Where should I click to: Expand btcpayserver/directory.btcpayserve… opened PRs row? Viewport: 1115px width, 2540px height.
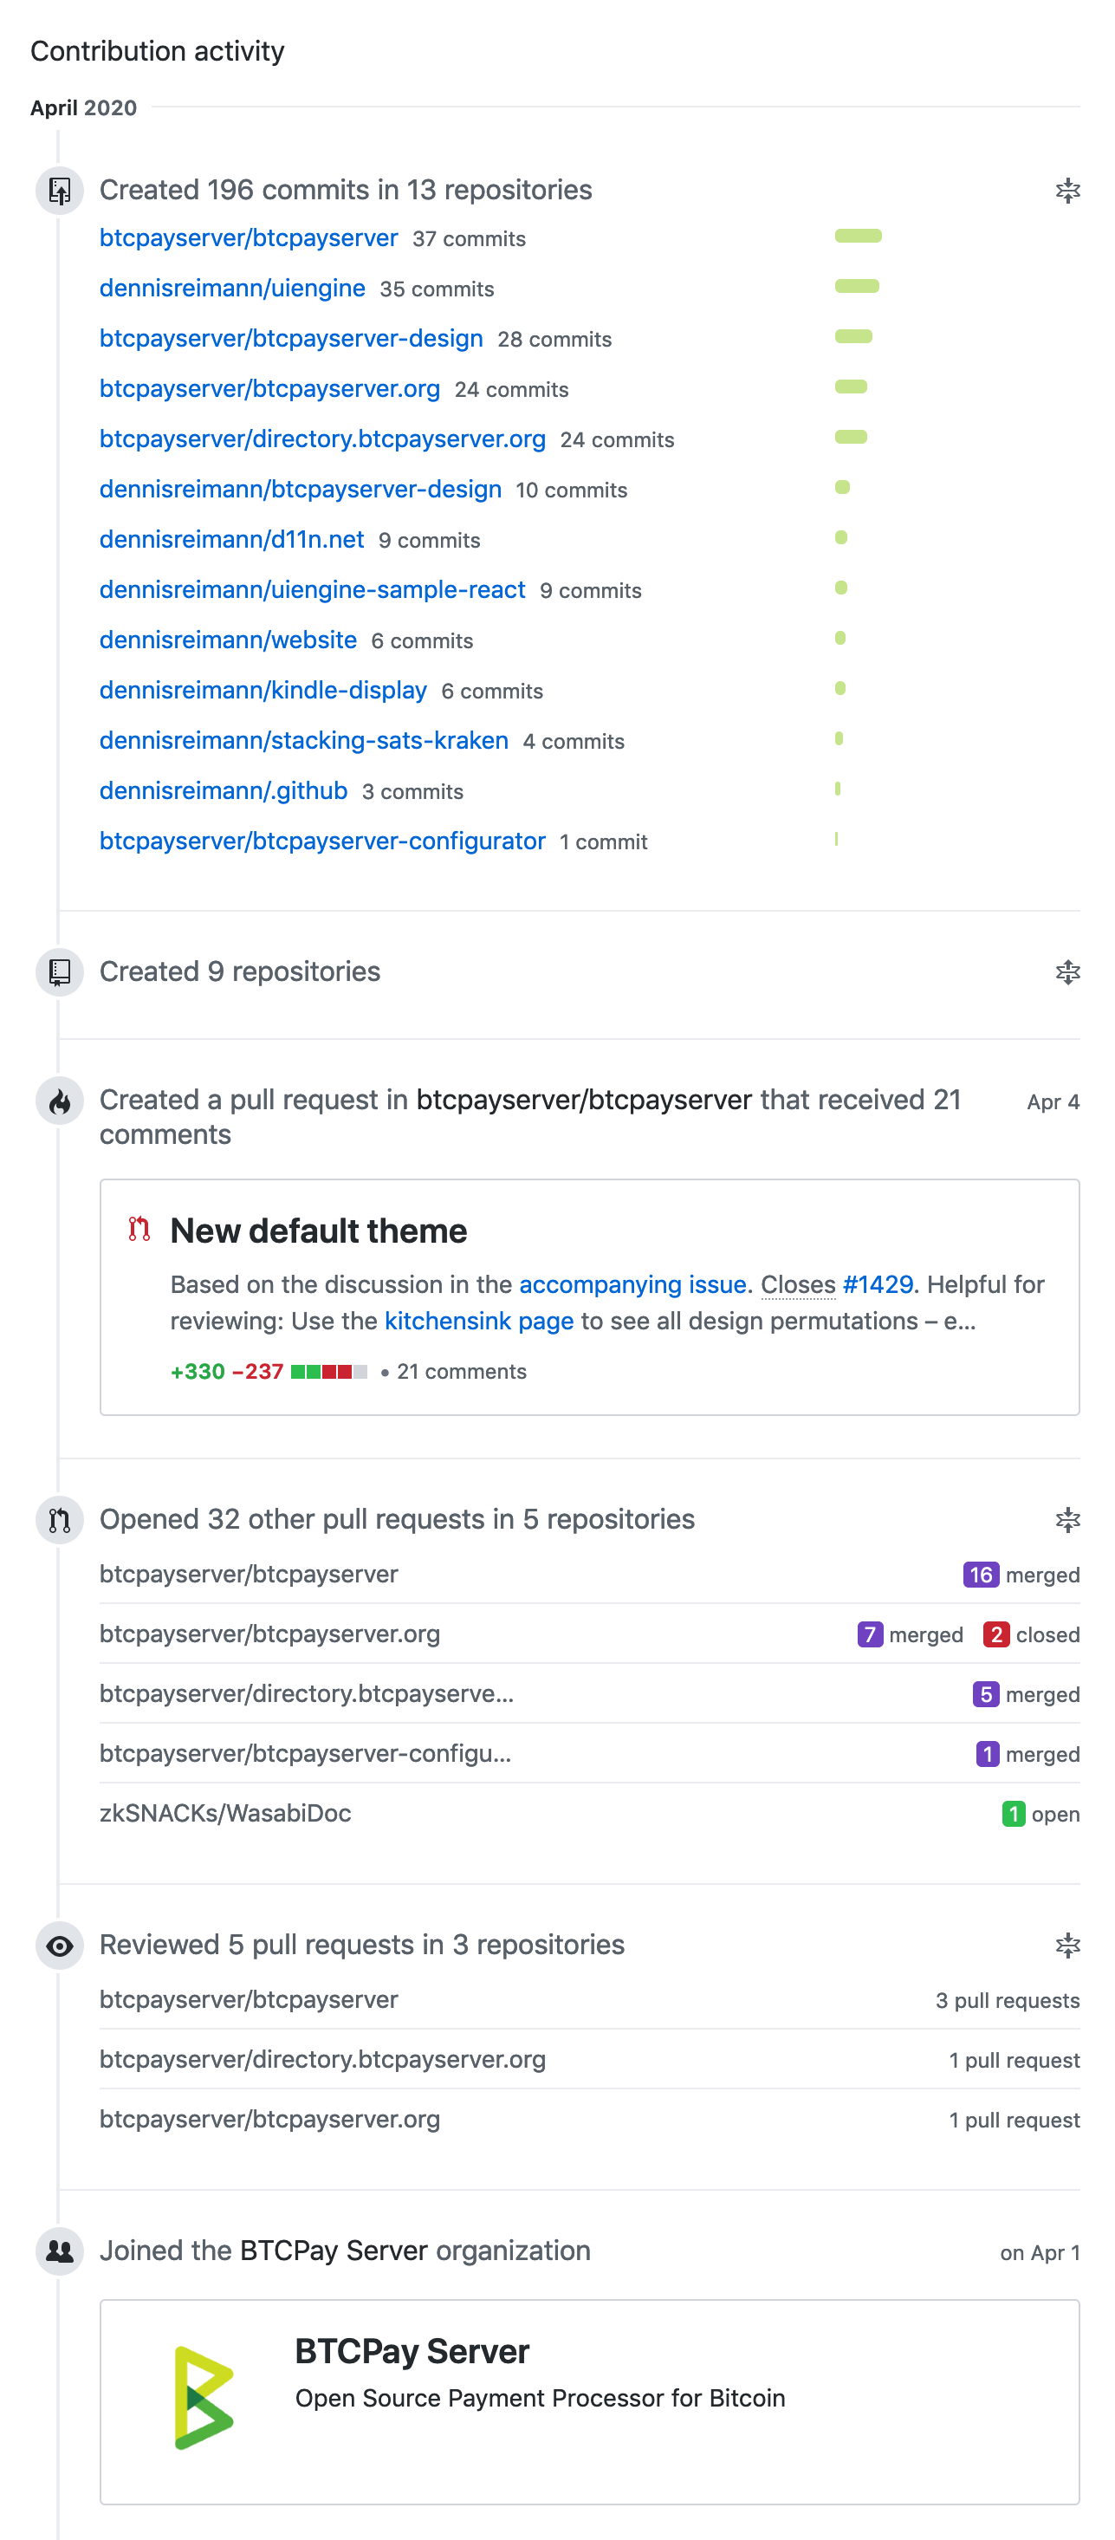coord(589,1695)
